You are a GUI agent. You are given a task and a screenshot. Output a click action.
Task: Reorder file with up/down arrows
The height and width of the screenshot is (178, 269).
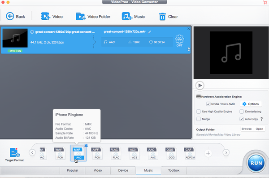pos(189,49)
